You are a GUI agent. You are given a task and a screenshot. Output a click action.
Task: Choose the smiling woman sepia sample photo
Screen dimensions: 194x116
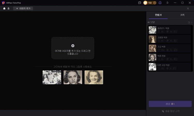94,77
